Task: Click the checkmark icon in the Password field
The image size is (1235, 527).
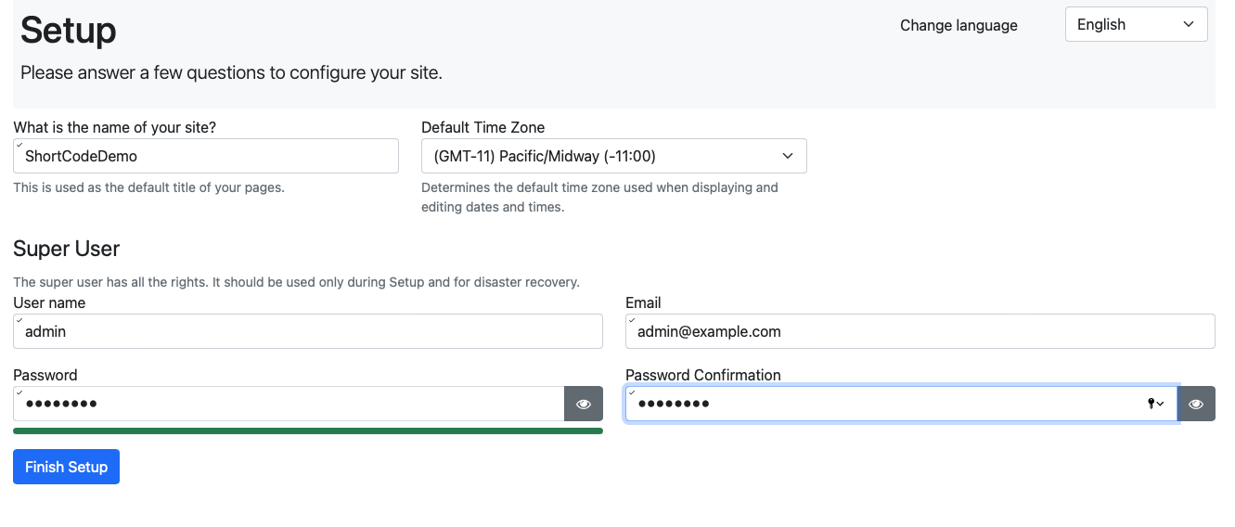Action: point(19,391)
